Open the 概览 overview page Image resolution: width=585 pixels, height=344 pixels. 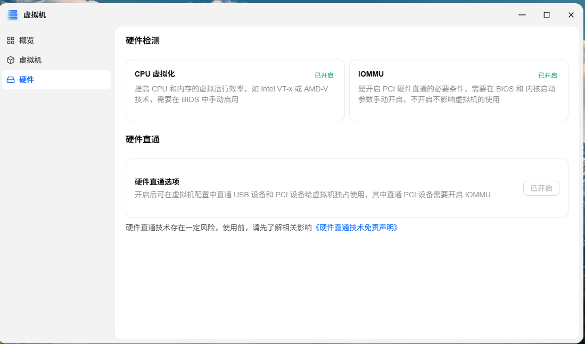pyautogui.click(x=56, y=40)
